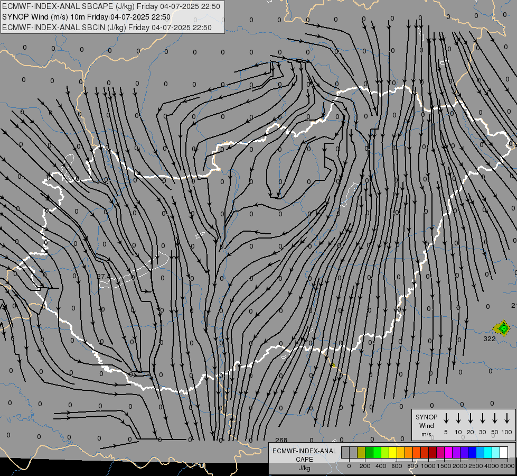Click the green CAPE diamond marker near 322

click(503, 328)
